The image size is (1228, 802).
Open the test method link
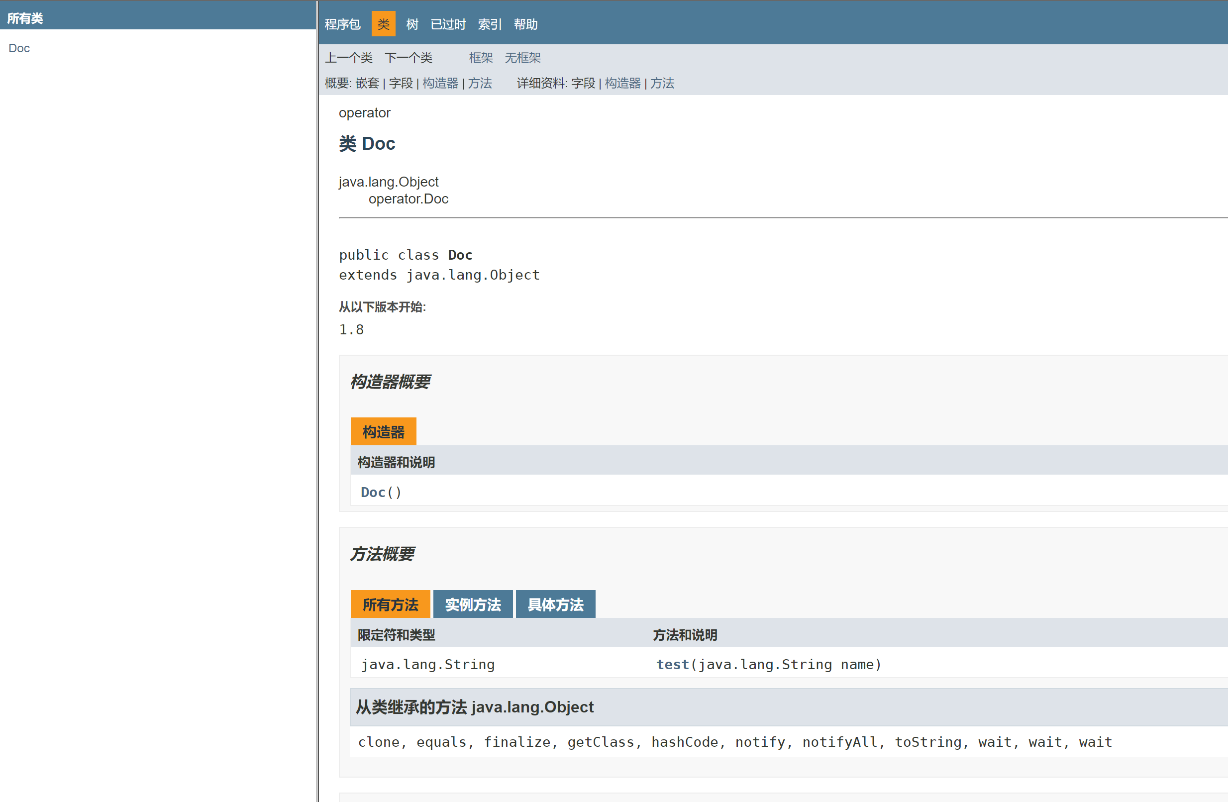click(x=672, y=664)
